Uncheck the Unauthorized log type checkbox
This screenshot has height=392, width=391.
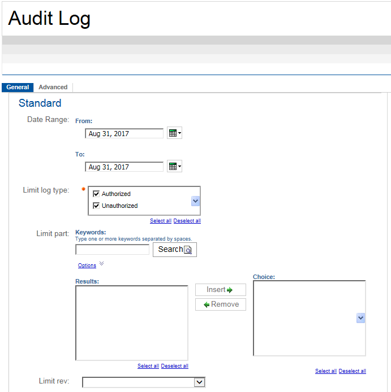(x=96, y=206)
